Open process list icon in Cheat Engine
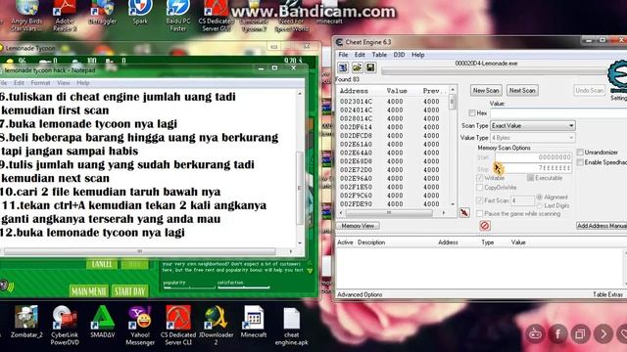The width and height of the screenshot is (627, 352). coord(343,67)
